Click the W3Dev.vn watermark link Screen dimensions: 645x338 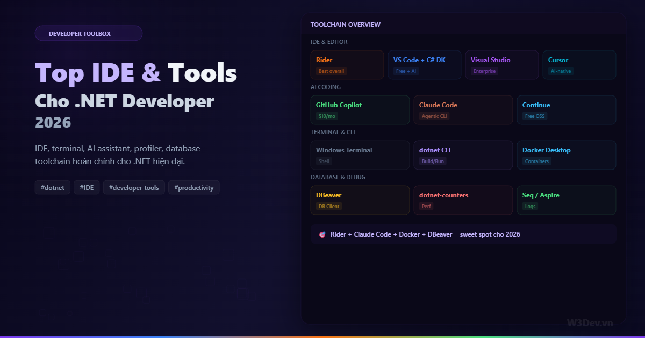click(x=590, y=322)
